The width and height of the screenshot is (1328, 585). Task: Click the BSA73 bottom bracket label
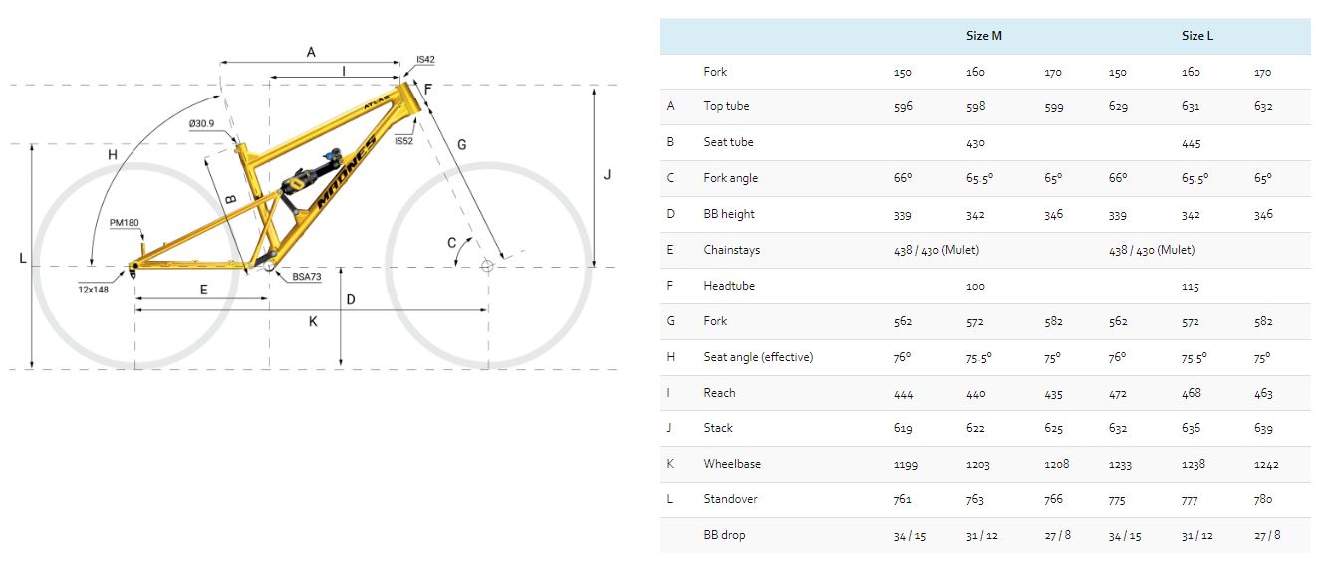click(x=307, y=277)
